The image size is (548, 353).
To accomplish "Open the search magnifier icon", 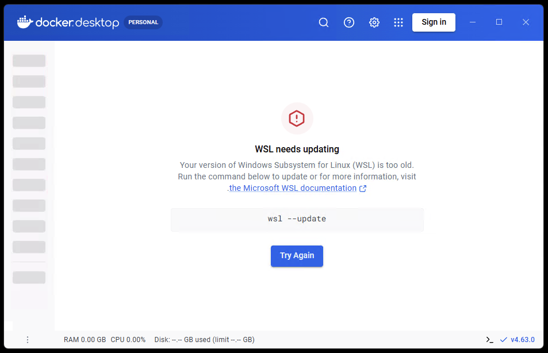I will point(324,22).
